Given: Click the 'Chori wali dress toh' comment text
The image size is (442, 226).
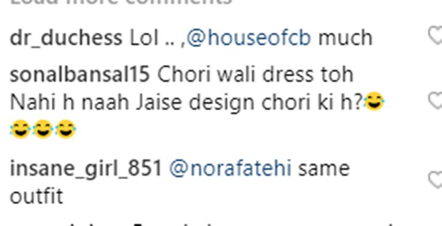Looking at the screenshot, I should tap(255, 75).
